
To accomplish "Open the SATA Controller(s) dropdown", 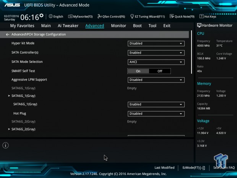I will click(x=156, y=53).
